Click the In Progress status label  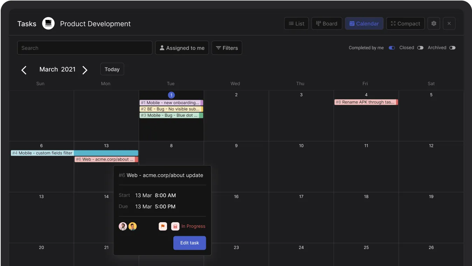193,226
